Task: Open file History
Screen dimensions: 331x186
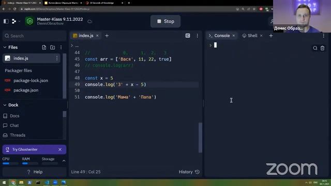Action: coord(189,172)
